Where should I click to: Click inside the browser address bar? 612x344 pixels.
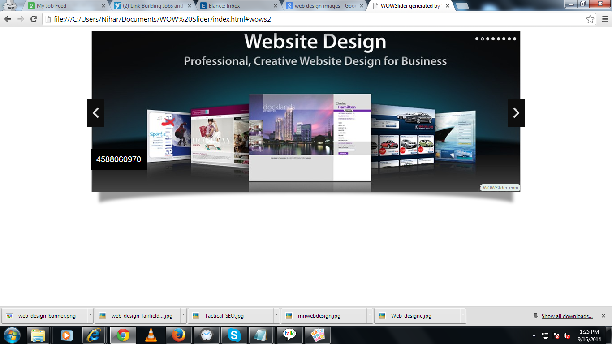[269, 19]
